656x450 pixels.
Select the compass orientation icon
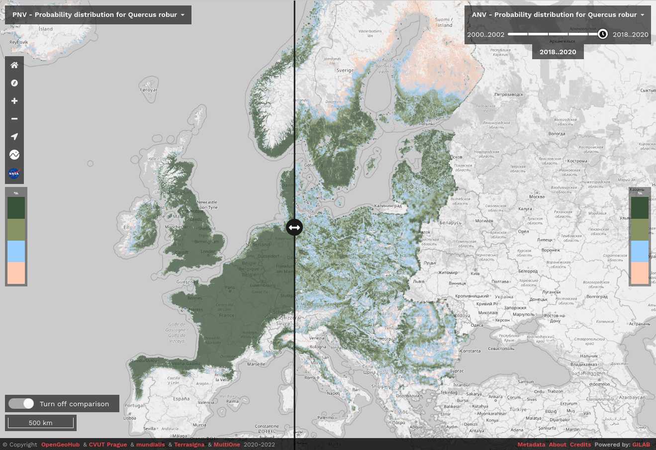[x=14, y=83]
